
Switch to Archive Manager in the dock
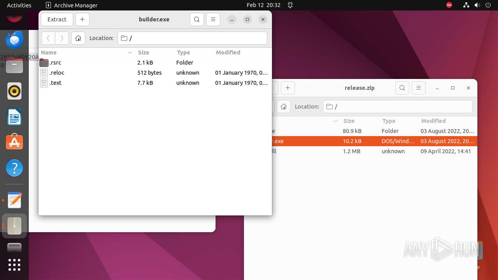click(14, 226)
